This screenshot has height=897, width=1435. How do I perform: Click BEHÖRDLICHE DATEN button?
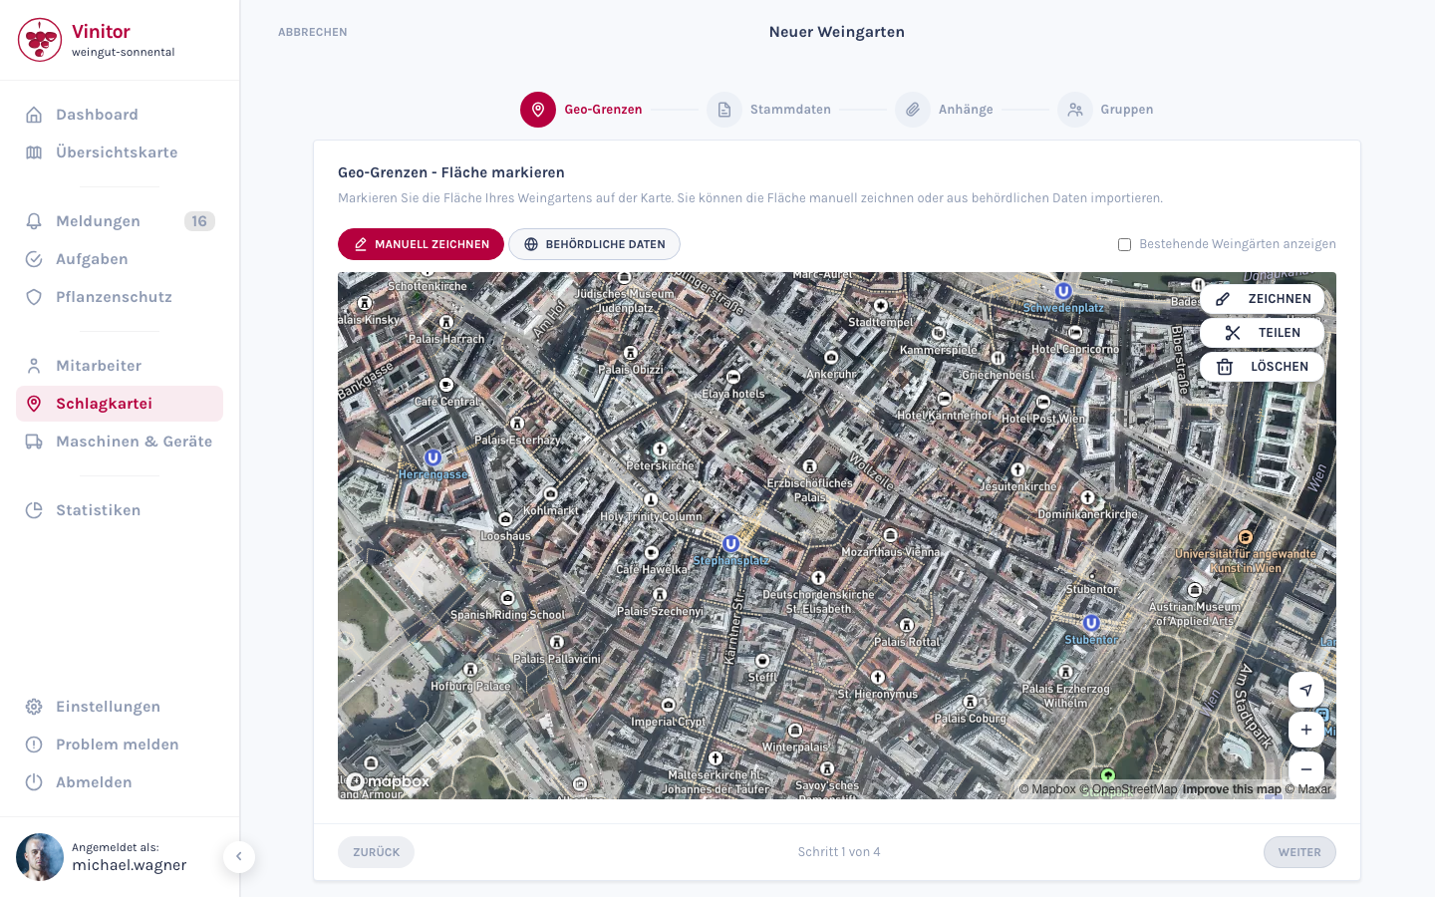click(594, 244)
